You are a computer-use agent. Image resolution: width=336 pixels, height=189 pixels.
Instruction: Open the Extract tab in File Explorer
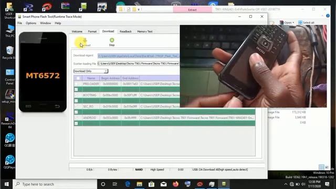(x=192, y=9)
